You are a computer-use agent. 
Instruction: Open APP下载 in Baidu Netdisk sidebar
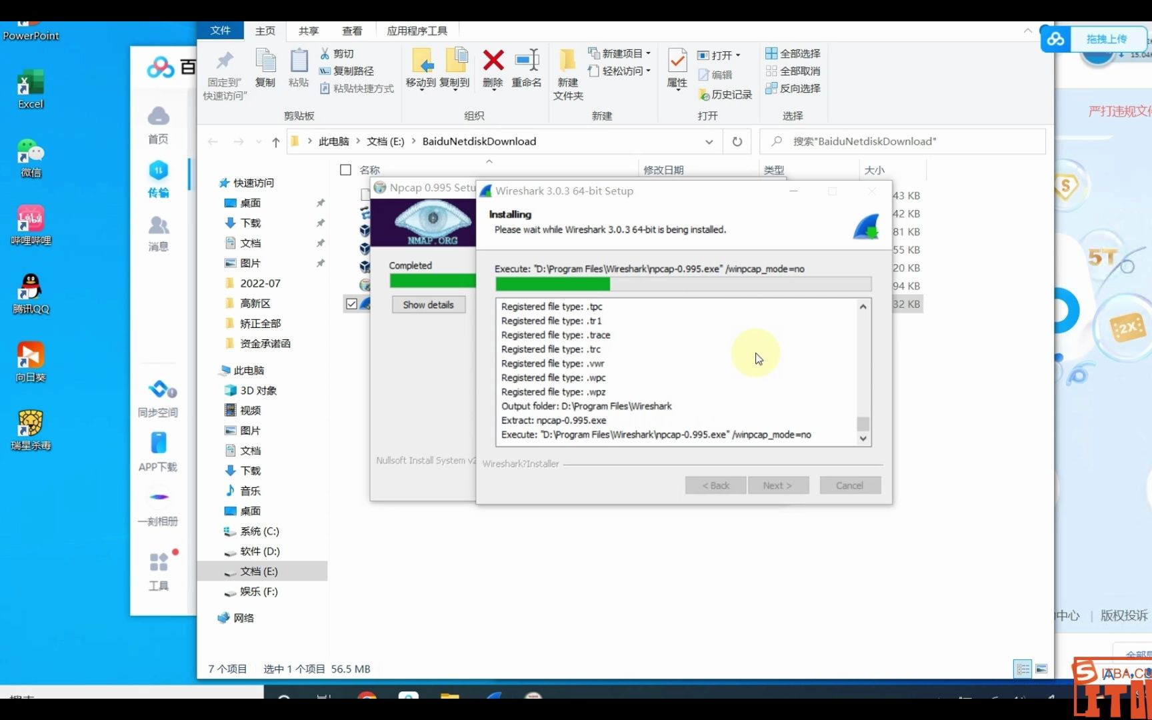pyautogui.click(x=159, y=453)
